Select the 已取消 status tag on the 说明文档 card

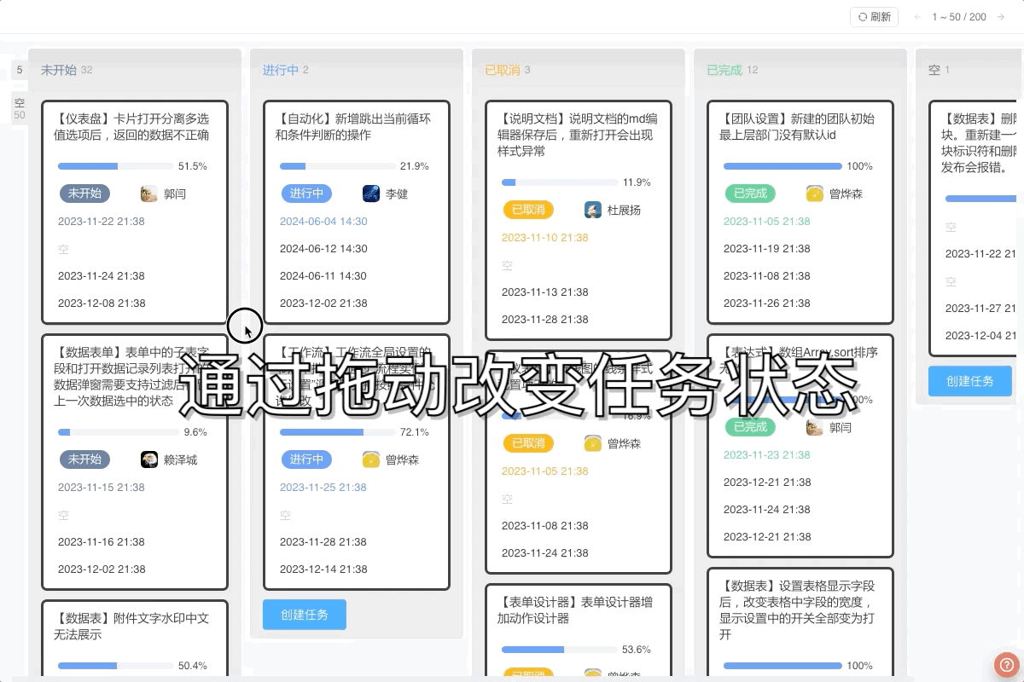coord(528,209)
